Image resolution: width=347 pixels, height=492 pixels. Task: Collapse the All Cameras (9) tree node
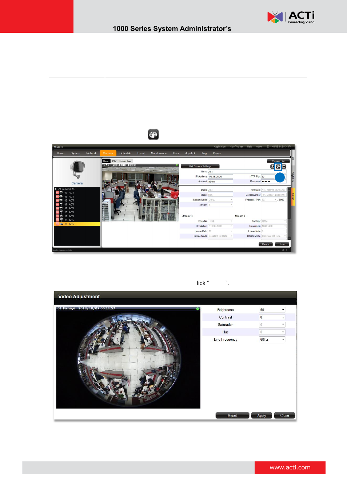56,189
